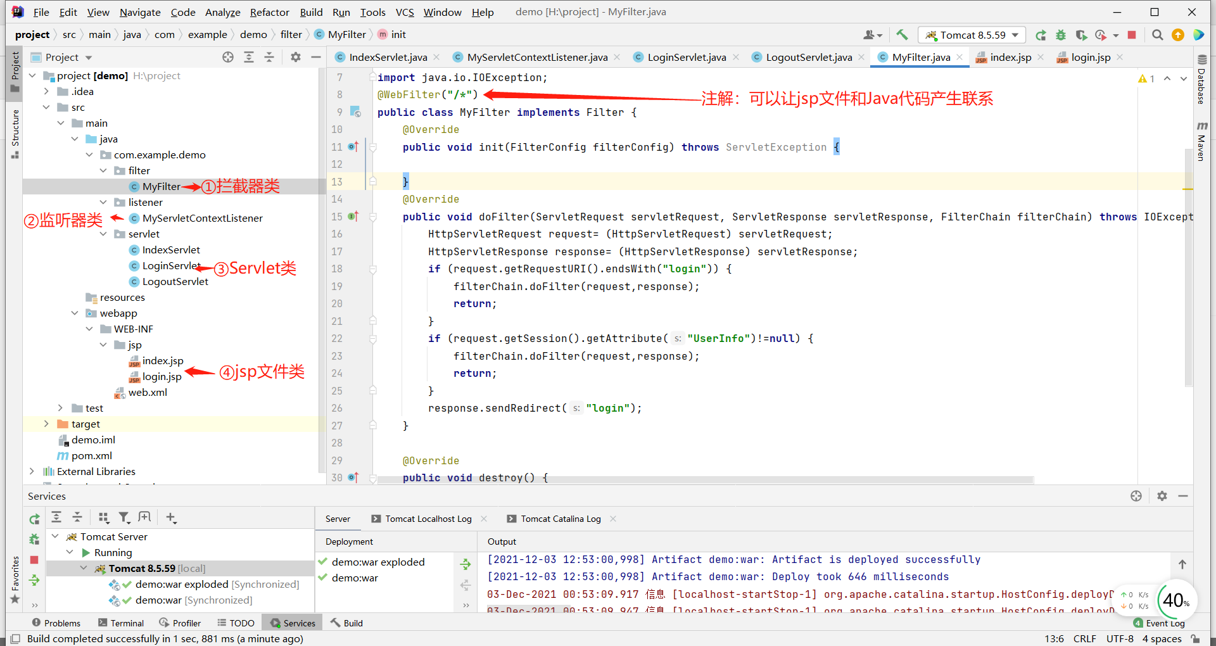This screenshot has width=1216, height=646.
Task: Open the Tomcat Localhost Log tab
Action: click(428, 519)
